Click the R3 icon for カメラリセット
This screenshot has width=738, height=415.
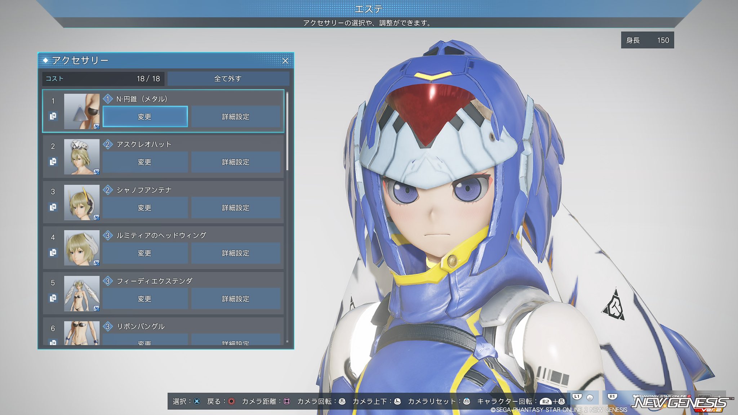[467, 401]
